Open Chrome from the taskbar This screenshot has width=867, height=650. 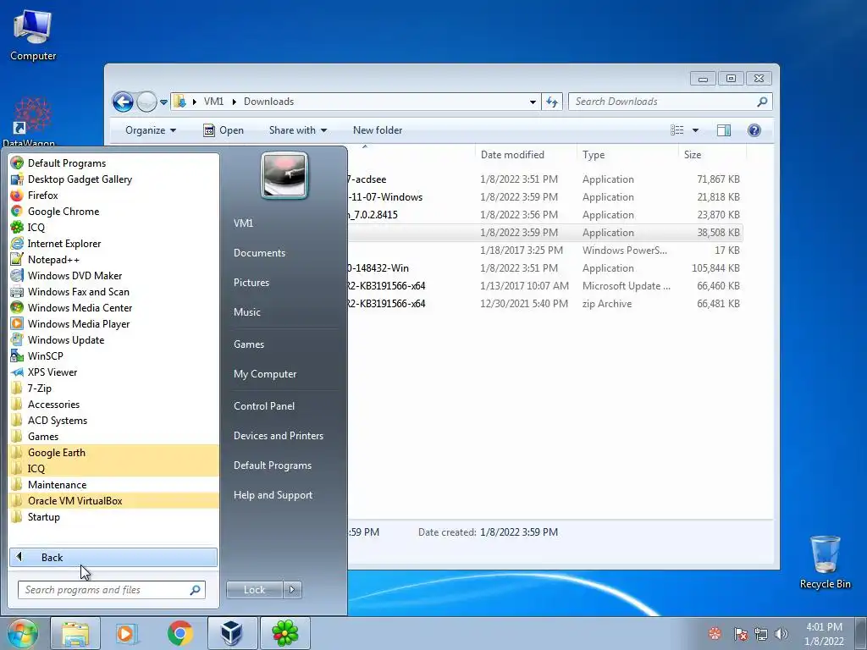point(179,633)
